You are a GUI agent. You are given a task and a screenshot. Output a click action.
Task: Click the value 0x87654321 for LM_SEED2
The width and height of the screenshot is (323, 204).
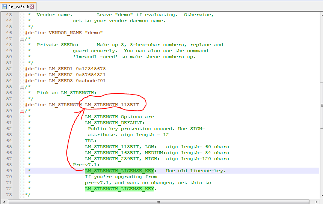pos(91,75)
